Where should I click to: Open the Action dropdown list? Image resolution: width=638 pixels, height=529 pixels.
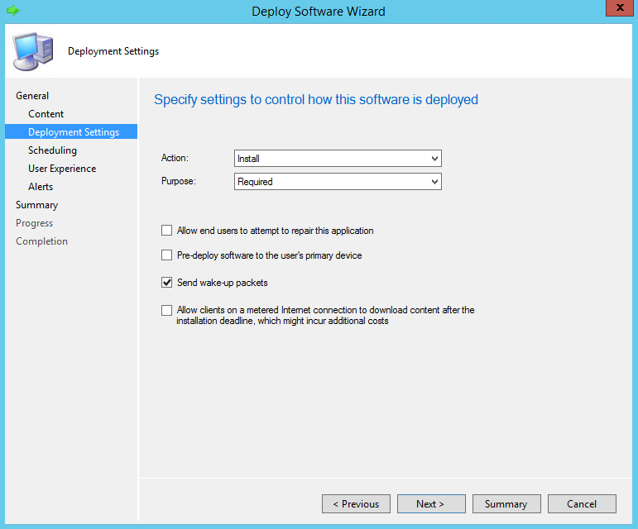(x=338, y=159)
